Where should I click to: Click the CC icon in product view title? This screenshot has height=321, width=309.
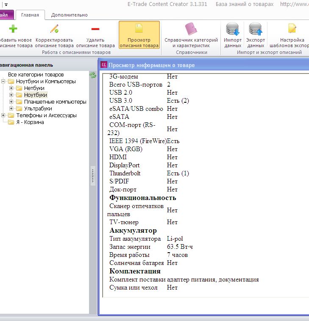click(x=104, y=65)
